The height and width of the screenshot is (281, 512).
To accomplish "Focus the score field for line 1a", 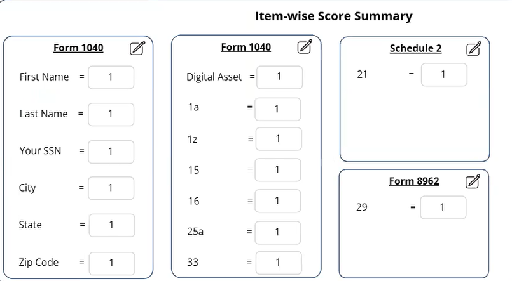I will pos(278,109).
